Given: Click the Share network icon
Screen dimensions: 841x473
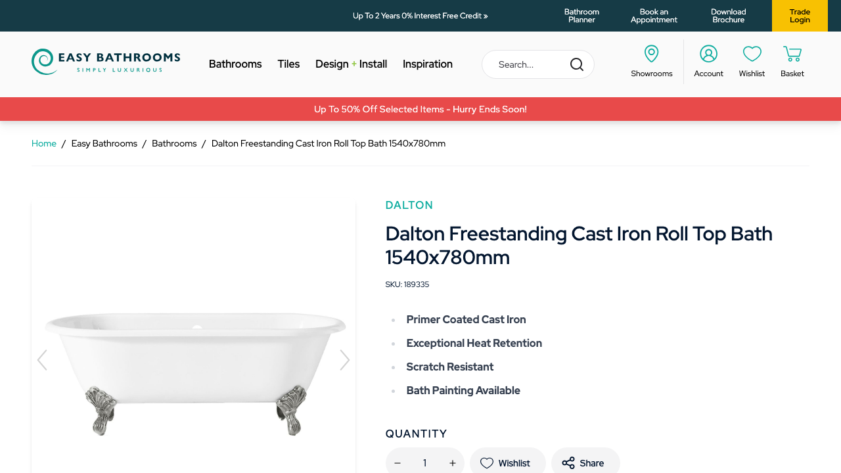Looking at the screenshot, I should coord(566,462).
